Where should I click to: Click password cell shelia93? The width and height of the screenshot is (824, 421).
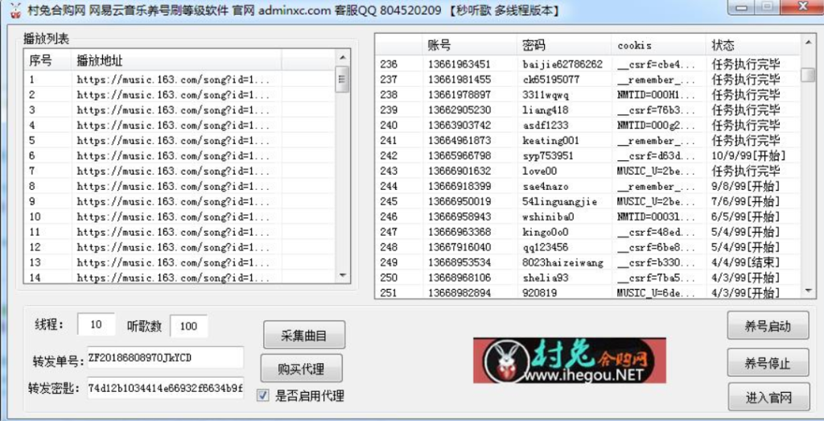pos(545,278)
